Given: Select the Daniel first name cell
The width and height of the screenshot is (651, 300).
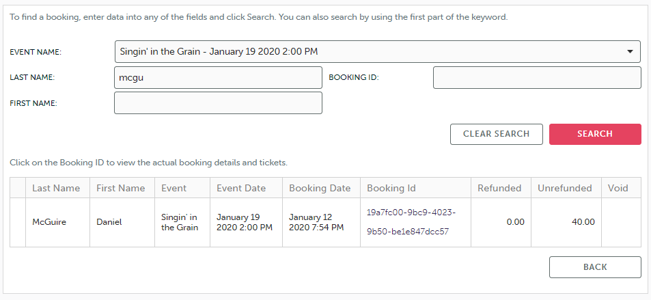Looking at the screenshot, I should (x=109, y=222).
